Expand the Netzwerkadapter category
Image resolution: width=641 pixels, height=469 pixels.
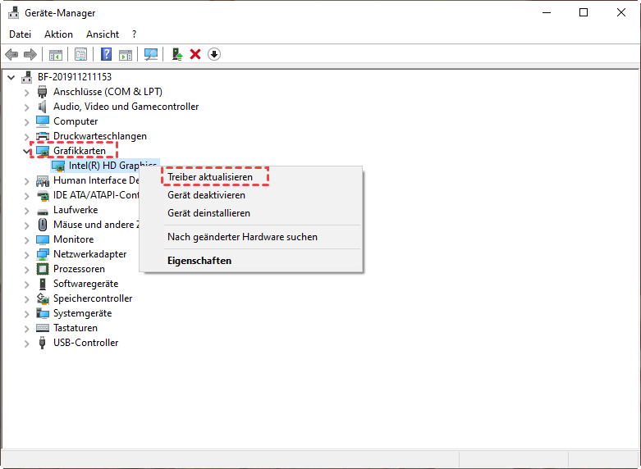tap(26, 254)
